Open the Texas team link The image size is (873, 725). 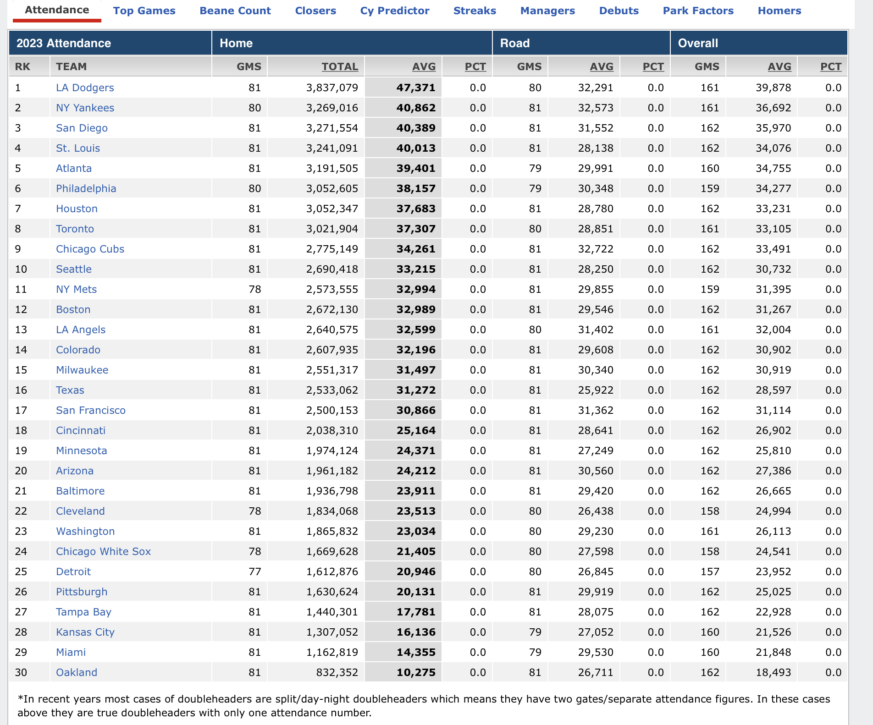(70, 390)
